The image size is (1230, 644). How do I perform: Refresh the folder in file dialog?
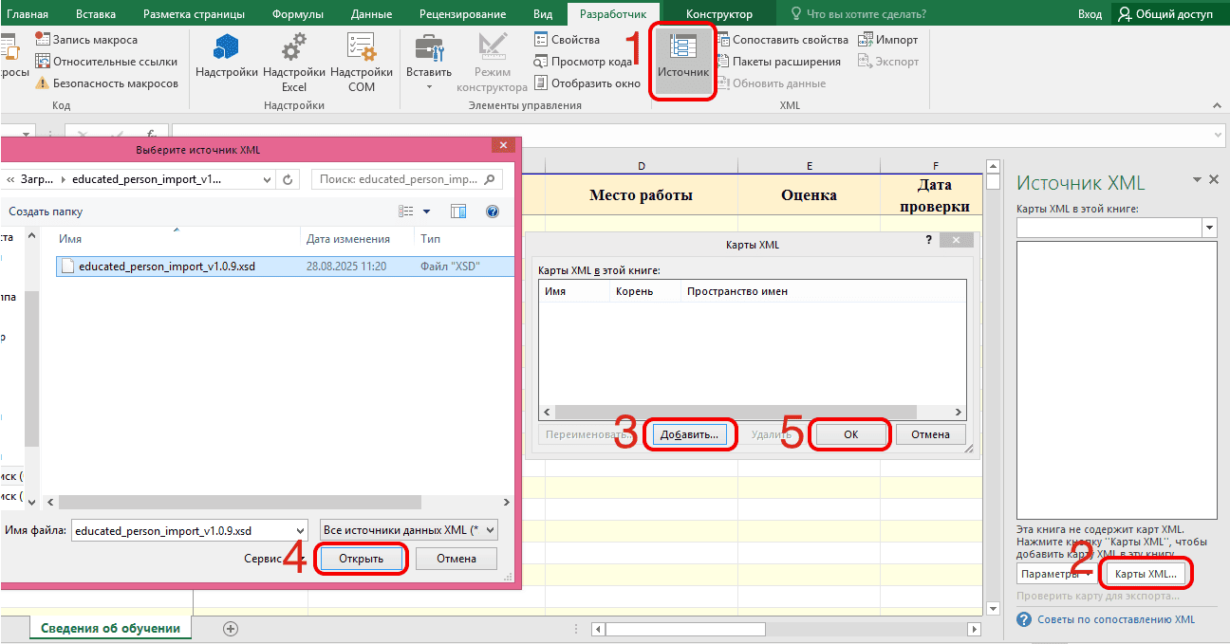289,178
